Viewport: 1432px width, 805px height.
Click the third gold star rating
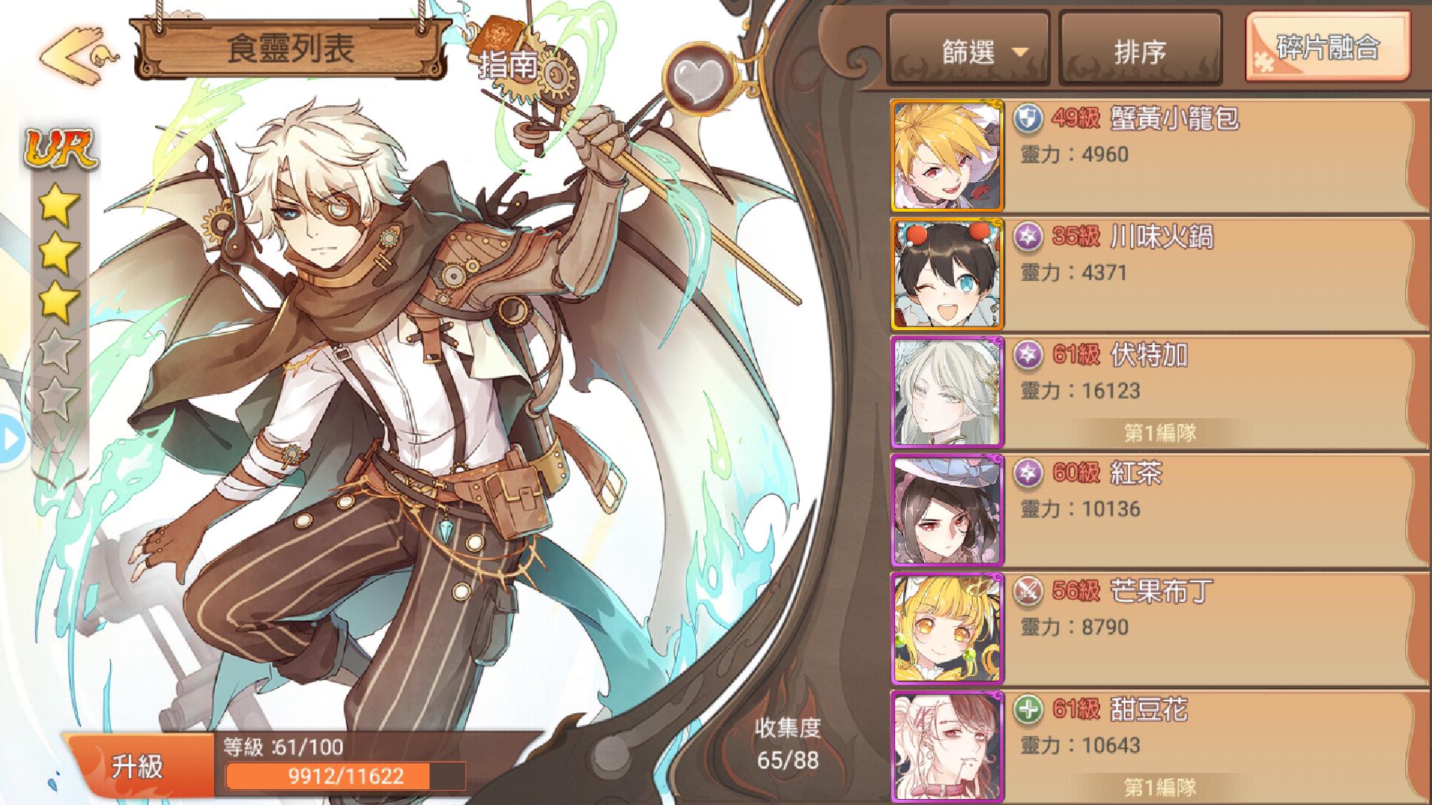[x=60, y=302]
